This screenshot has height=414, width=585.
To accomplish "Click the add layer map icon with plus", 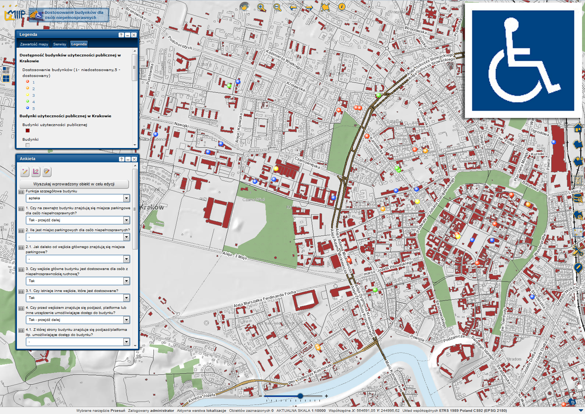I will (x=578, y=161).
